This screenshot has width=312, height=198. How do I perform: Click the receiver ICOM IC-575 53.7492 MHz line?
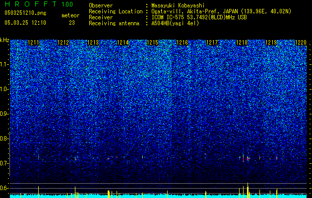click(x=199, y=17)
